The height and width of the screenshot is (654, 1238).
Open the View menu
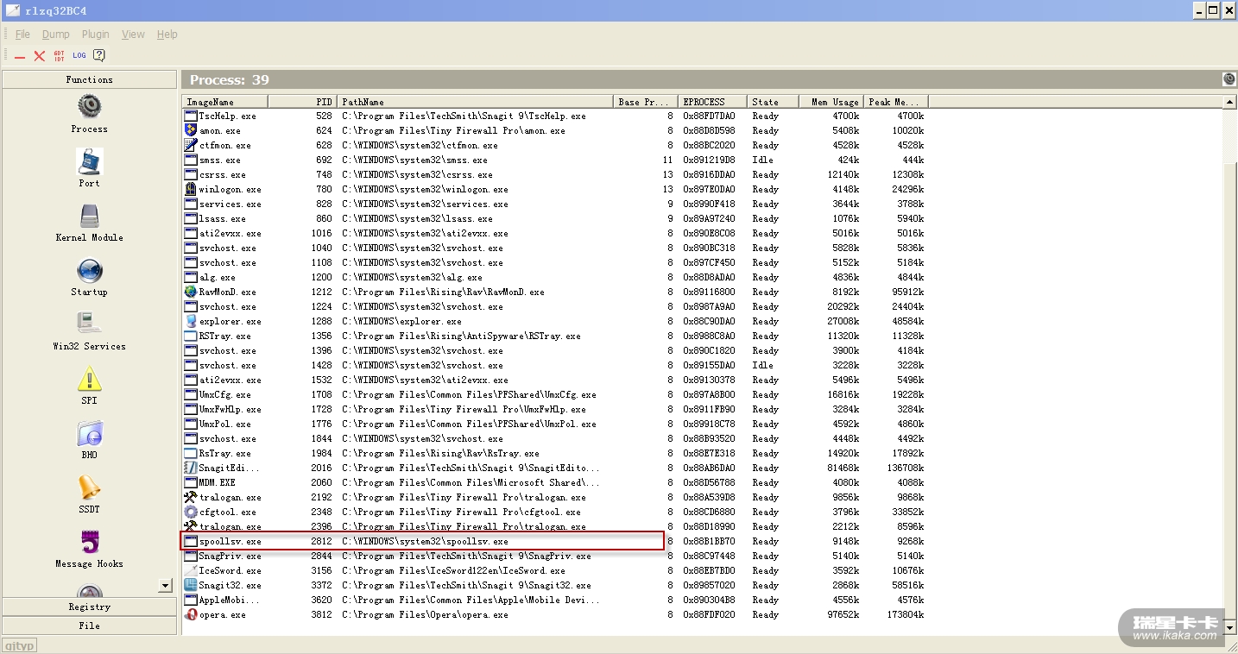coord(133,35)
